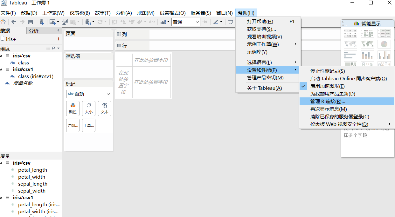Select the symbol map chart in Show Me

(350, 44)
